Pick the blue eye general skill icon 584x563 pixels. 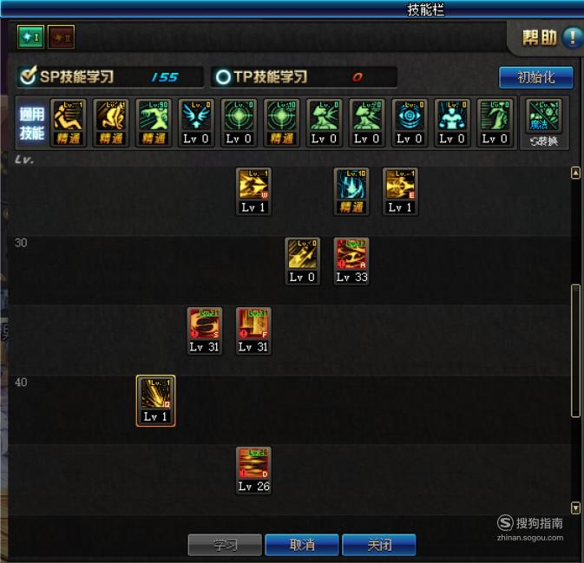[410, 123]
